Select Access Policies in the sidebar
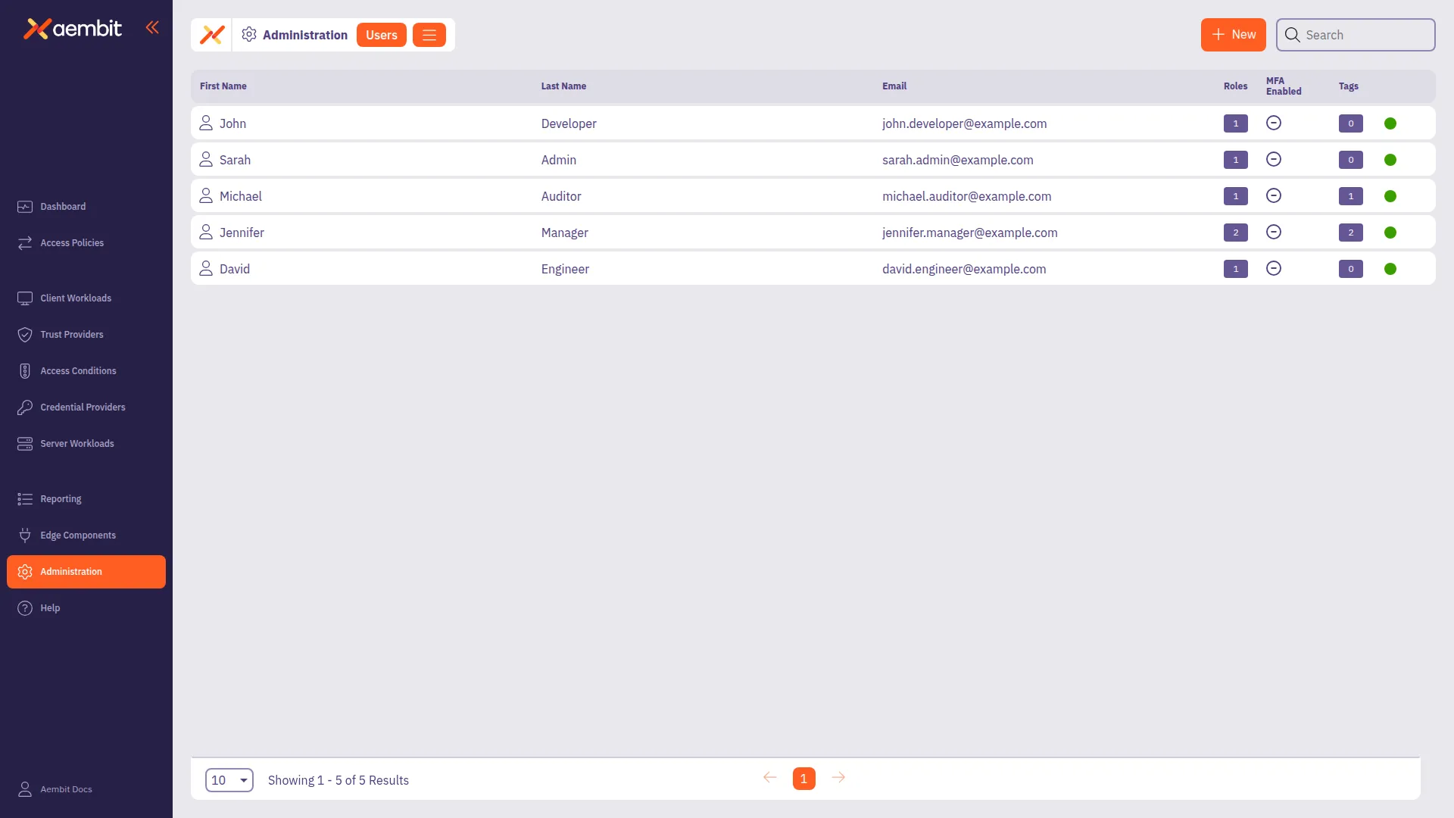Image resolution: width=1454 pixels, height=818 pixels. click(72, 242)
